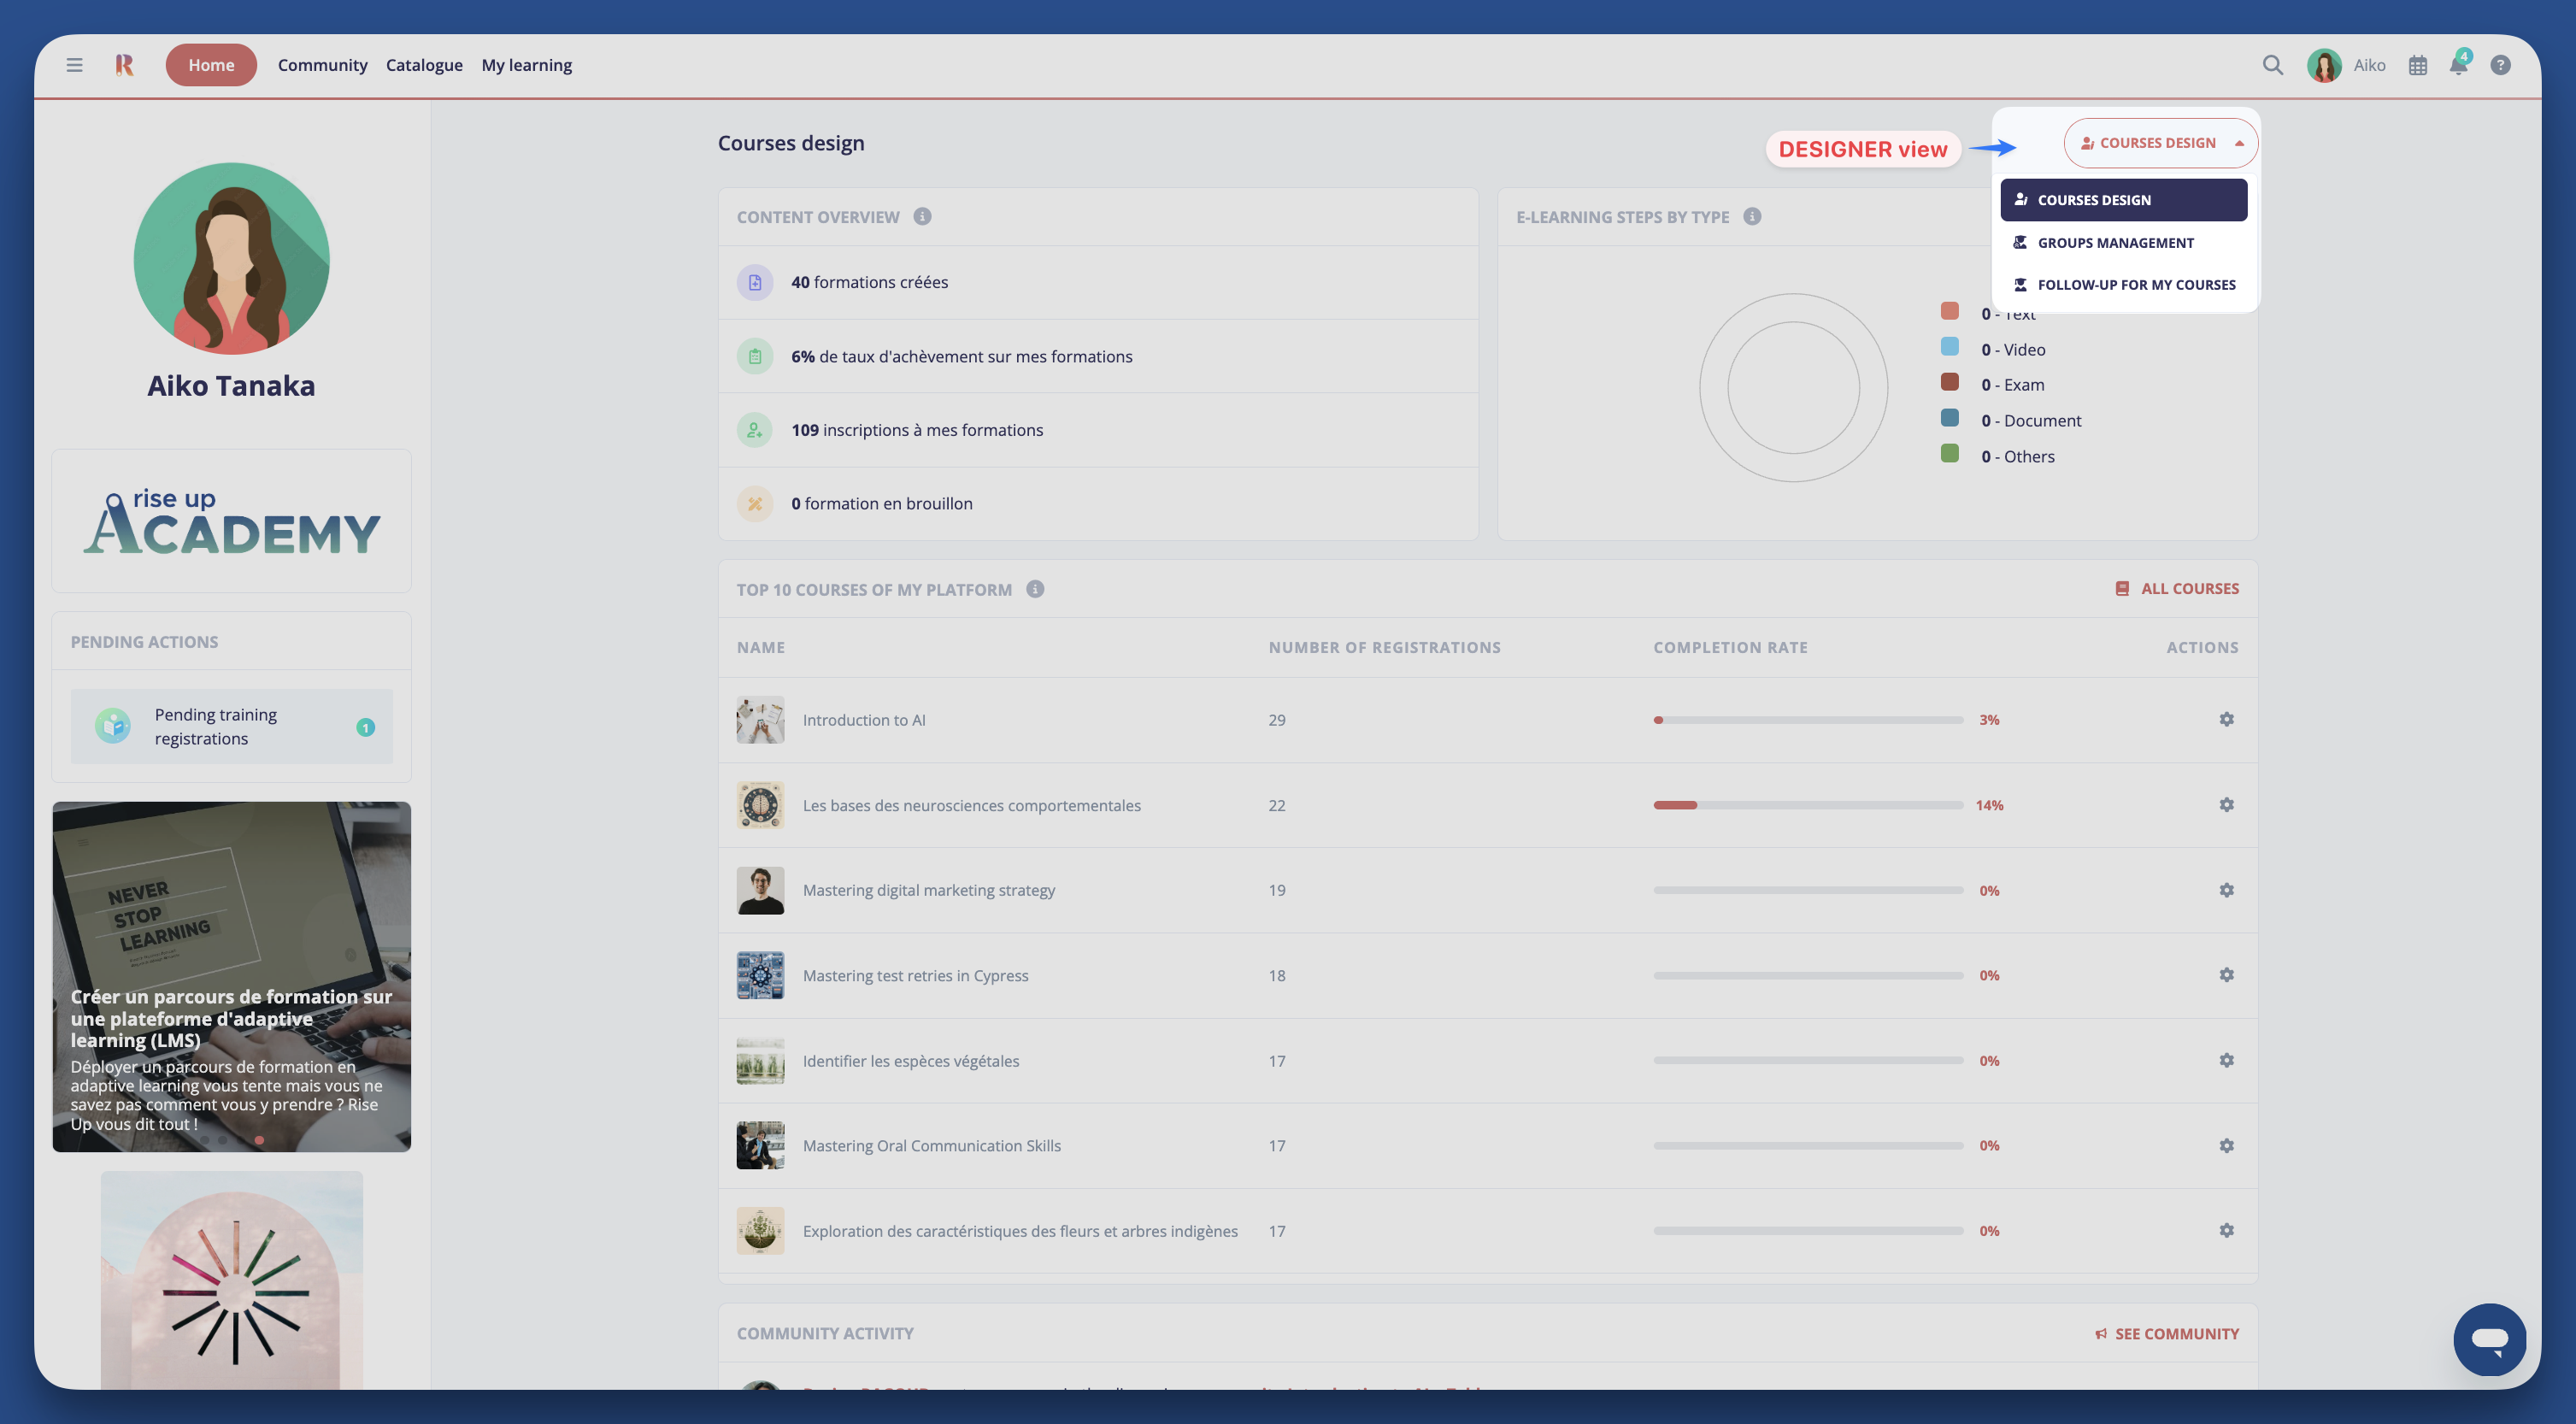Screen dimensions: 2576x1424
Task: Select Follow-up for my courses option
Action: coord(2135,285)
